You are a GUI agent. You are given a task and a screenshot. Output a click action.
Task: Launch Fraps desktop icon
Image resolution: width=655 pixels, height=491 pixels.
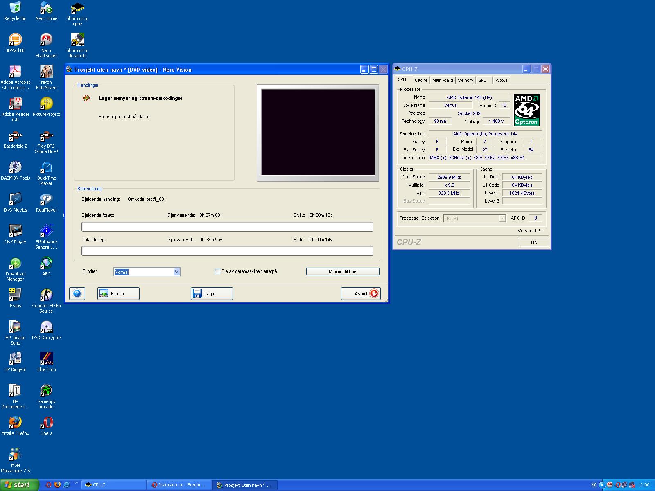15,298
